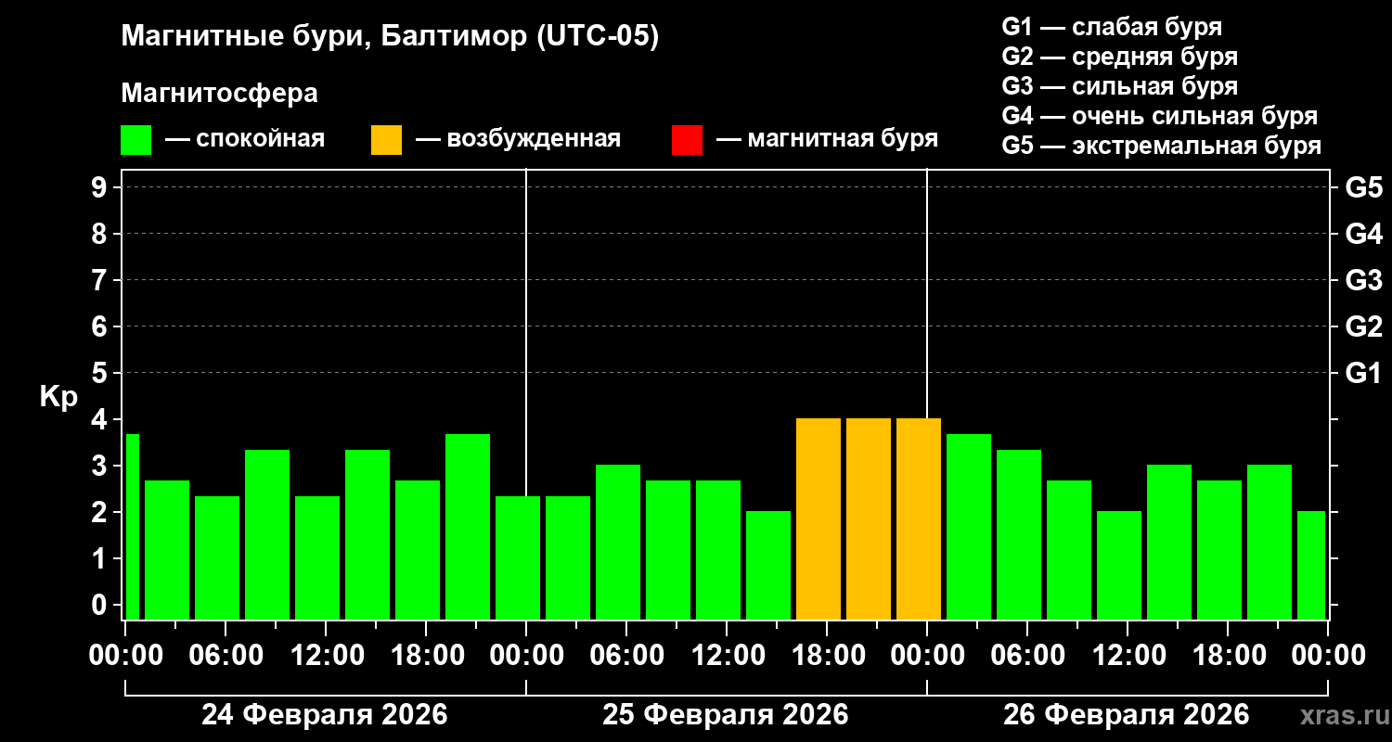Click the G1 label on the right scale
The height and width of the screenshot is (742, 1392).
coord(1363,373)
